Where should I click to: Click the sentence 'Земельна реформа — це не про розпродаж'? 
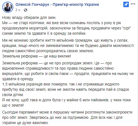click(47, 63)
